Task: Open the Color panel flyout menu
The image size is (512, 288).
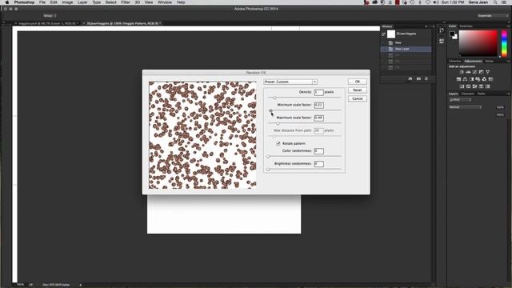Action: (509, 26)
